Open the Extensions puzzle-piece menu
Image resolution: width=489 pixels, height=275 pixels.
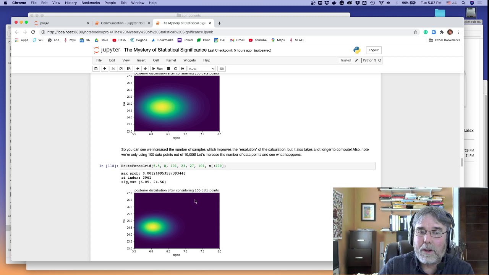coord(442,32)
